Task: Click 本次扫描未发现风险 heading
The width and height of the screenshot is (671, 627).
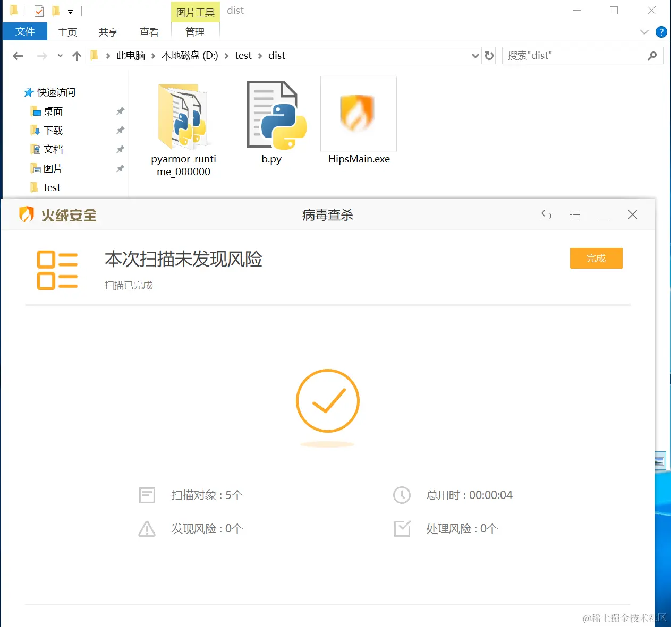Action: click(x=183, y=259)
